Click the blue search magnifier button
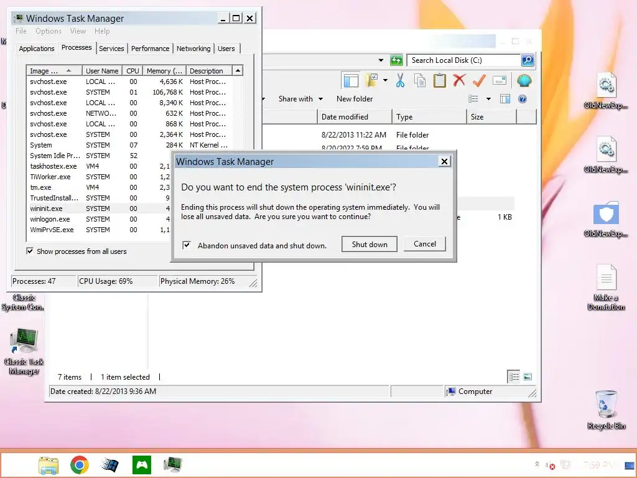This screenshot has width=637, height=478. click(528, 60)
